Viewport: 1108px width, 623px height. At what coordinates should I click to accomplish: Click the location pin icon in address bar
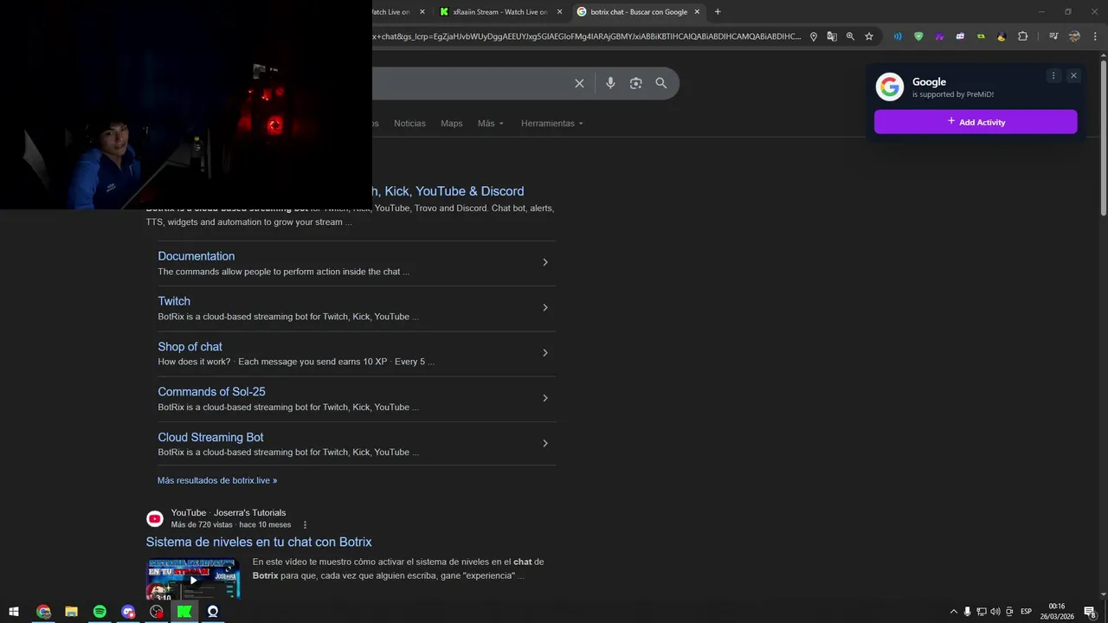pyautogui.click(x=813, y=36)
